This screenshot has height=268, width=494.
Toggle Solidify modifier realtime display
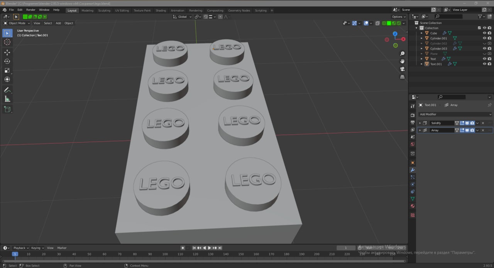467,123
